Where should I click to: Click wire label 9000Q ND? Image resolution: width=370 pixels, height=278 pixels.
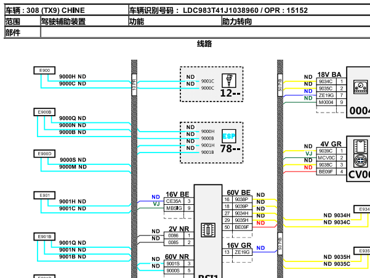point(73,118)
